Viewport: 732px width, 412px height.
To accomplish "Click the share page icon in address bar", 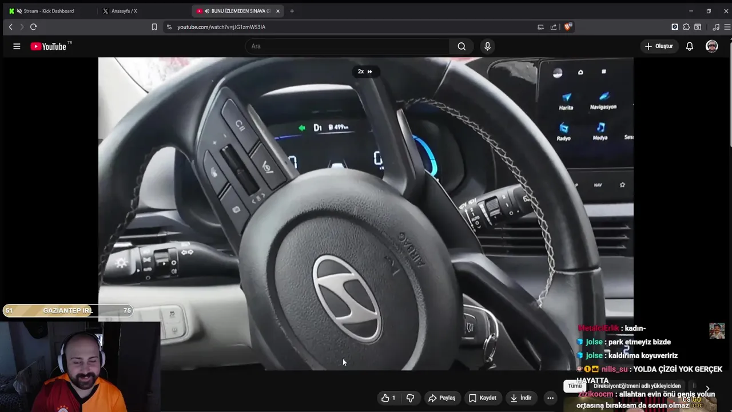I will click(554, 27).
